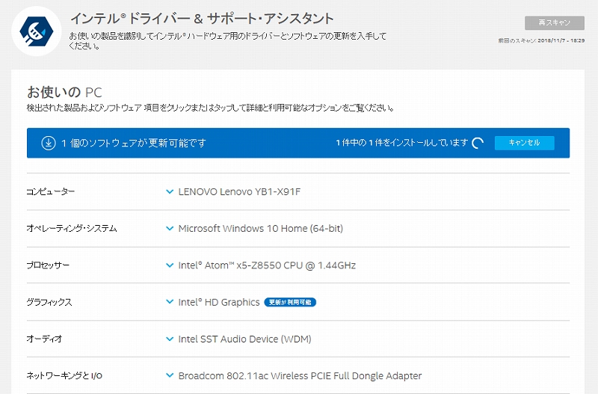Expand the LENOVO Lenovo YB1-X91F chevron
598x394 pixels.
(x=170, y=191)
